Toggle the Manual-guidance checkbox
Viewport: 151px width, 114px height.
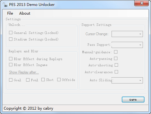116,52
